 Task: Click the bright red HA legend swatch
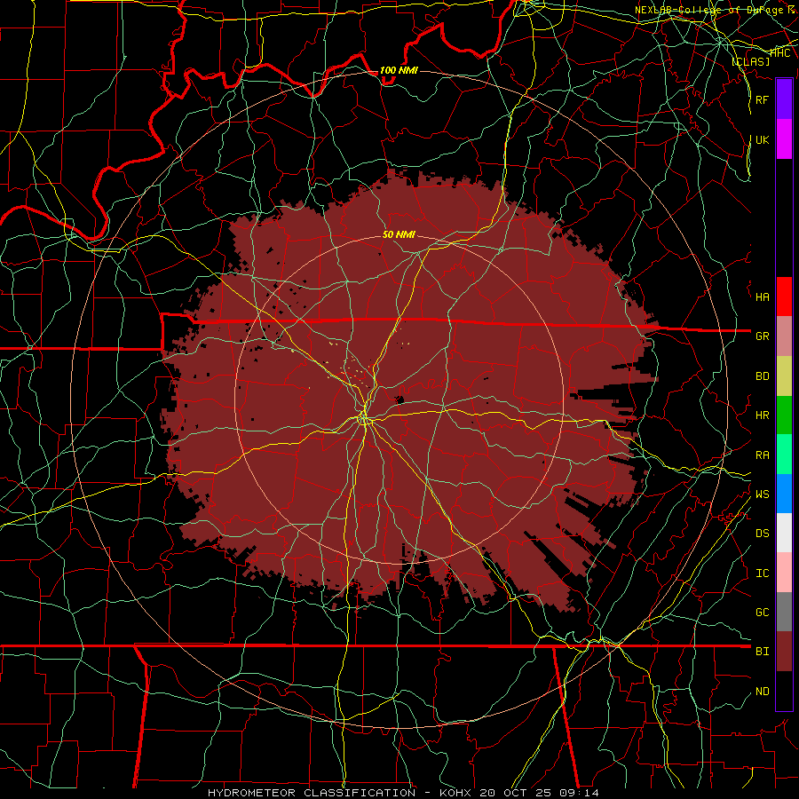(784, 297)
